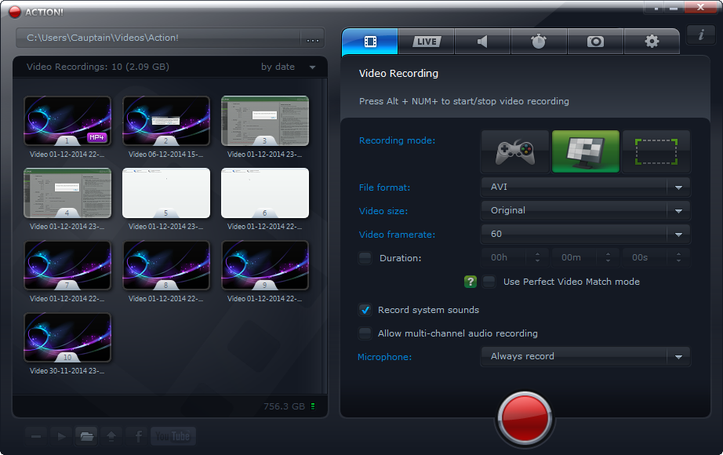Image resolution: width=723 pixels, height=455 pixels.
Task: Open the 'by date' sort dropdown
Action: (289, 67)
